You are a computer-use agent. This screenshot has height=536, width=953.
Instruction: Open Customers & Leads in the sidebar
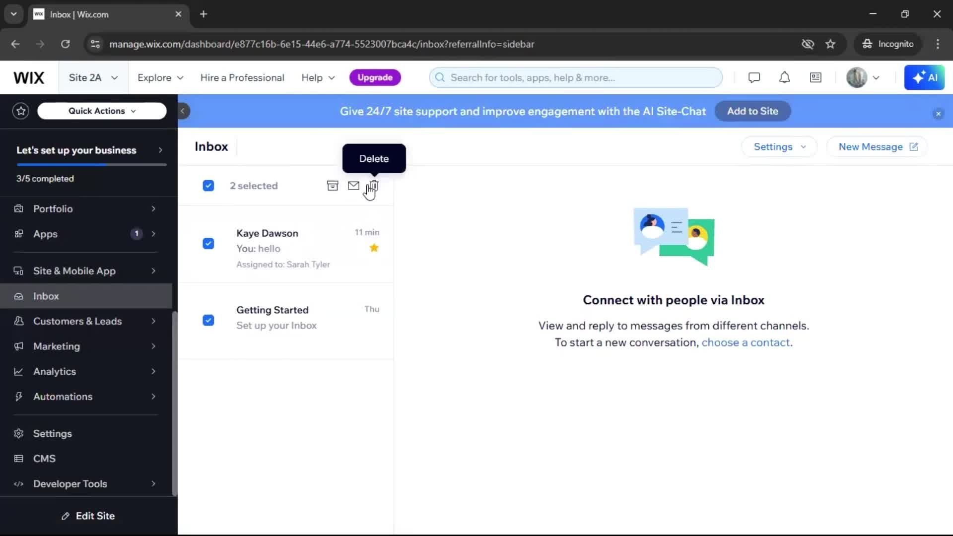[86, 321]
